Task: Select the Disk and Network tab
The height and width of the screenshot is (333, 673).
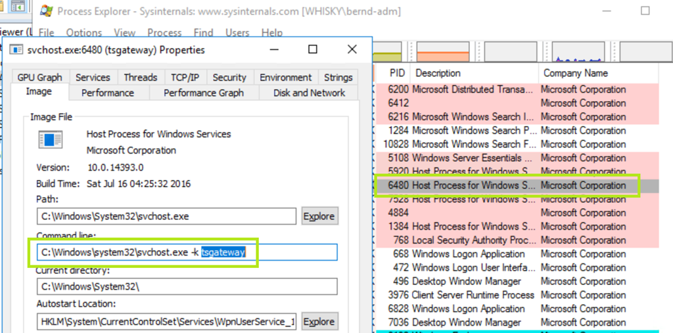Action: [x=309, y=93]
